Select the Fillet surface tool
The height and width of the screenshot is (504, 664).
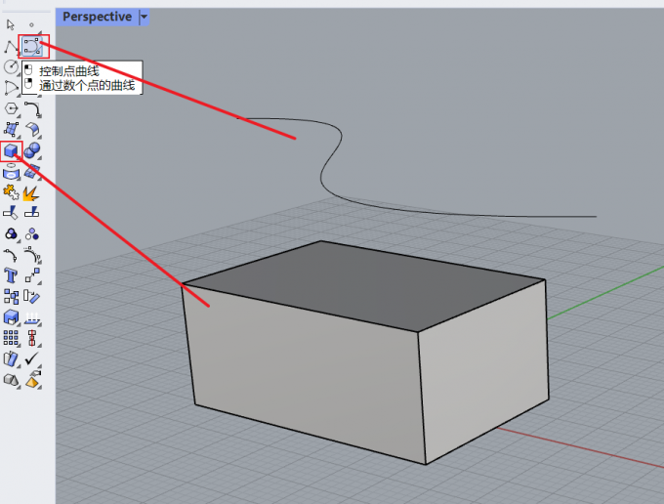pyautogui.click(x=32, y=129)
